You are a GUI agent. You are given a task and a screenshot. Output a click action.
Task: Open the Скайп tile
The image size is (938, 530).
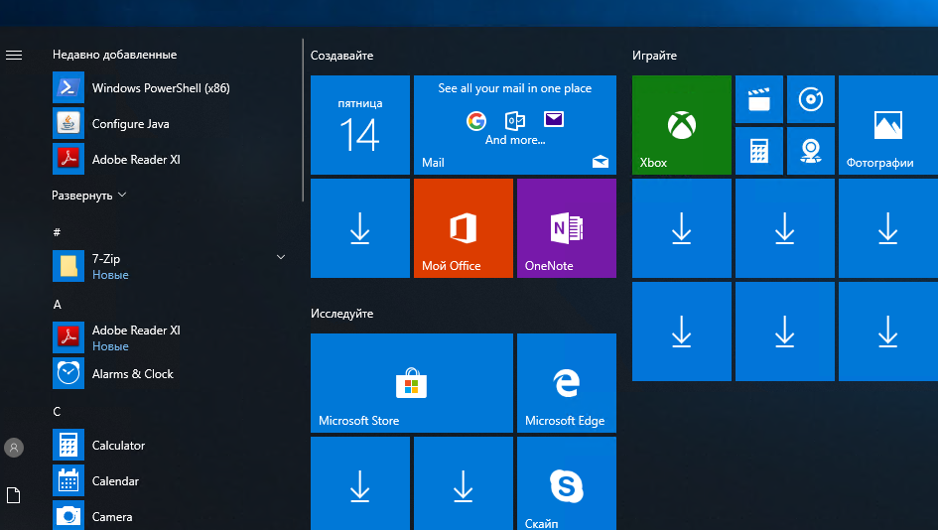coord(567,483)
